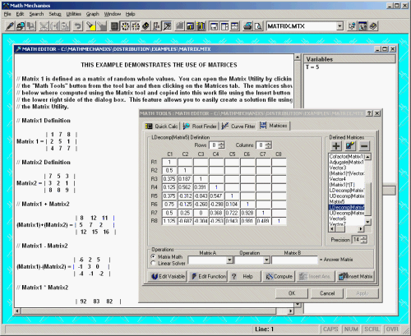Click Defined Matrices list scroll down arrow
The image size is (411, 336).
click(368, 222)
